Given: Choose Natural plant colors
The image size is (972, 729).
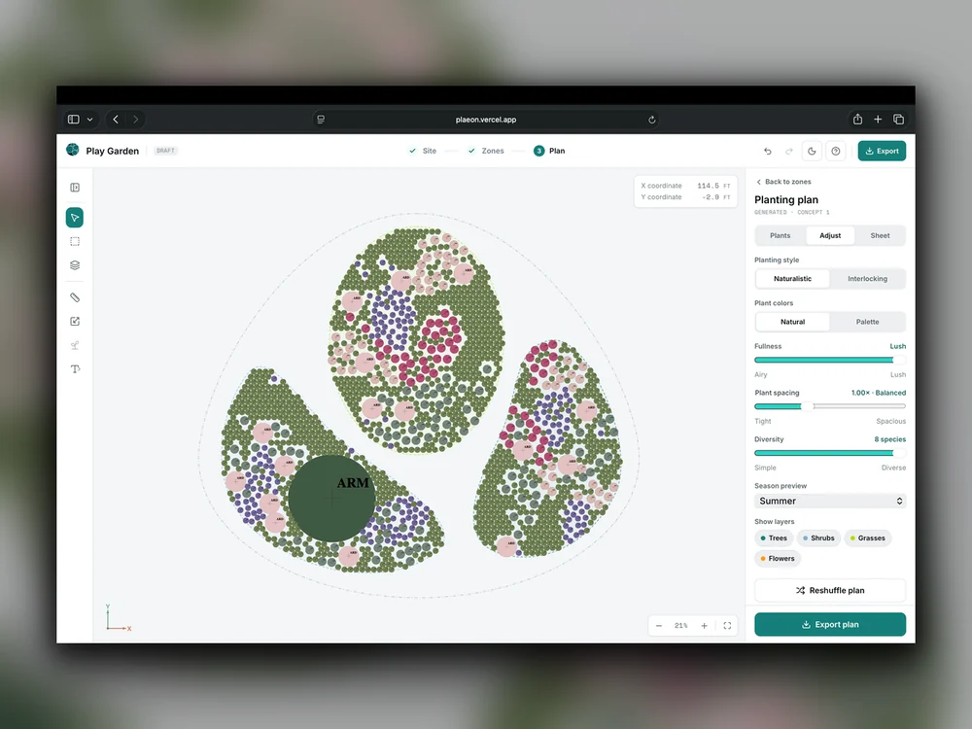Looking at the screenshot, I should tap(792, 322).
